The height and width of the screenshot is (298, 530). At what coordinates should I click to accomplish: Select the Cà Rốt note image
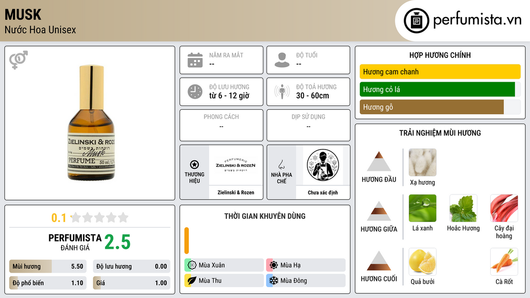pyautogui.click(x=504, y=261)
